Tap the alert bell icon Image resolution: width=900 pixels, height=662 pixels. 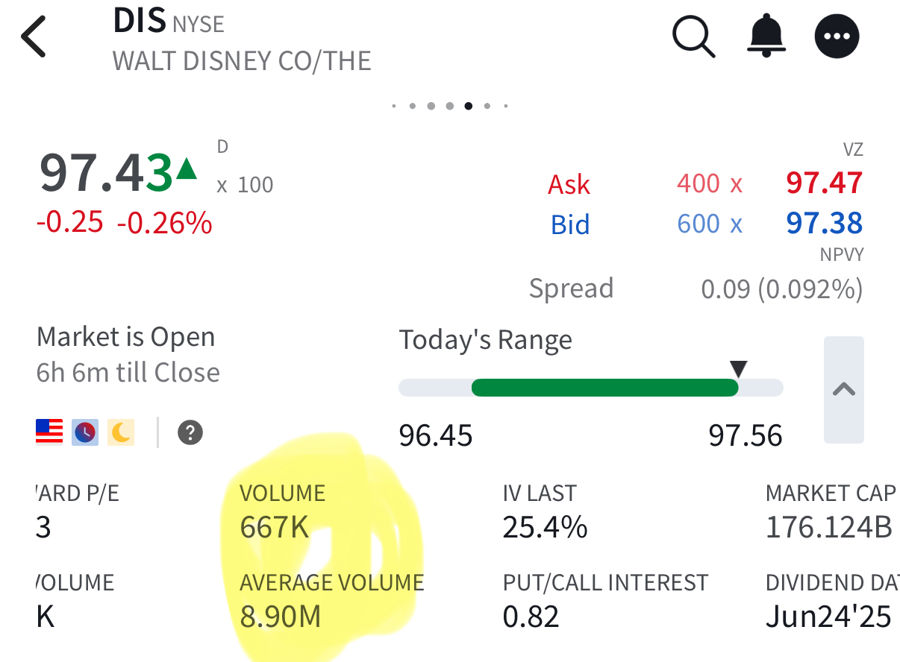pyautogui.click(x=766, y=37)
